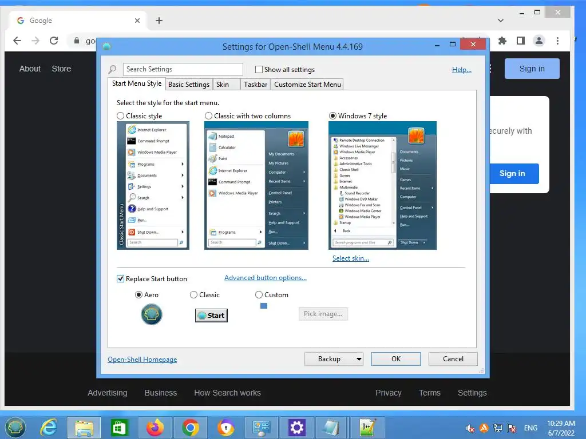The width and height of the screenshot is (586, 439).
Task: Click the magnifier icon beside Search Settings
Action: (x=112, y=69)
